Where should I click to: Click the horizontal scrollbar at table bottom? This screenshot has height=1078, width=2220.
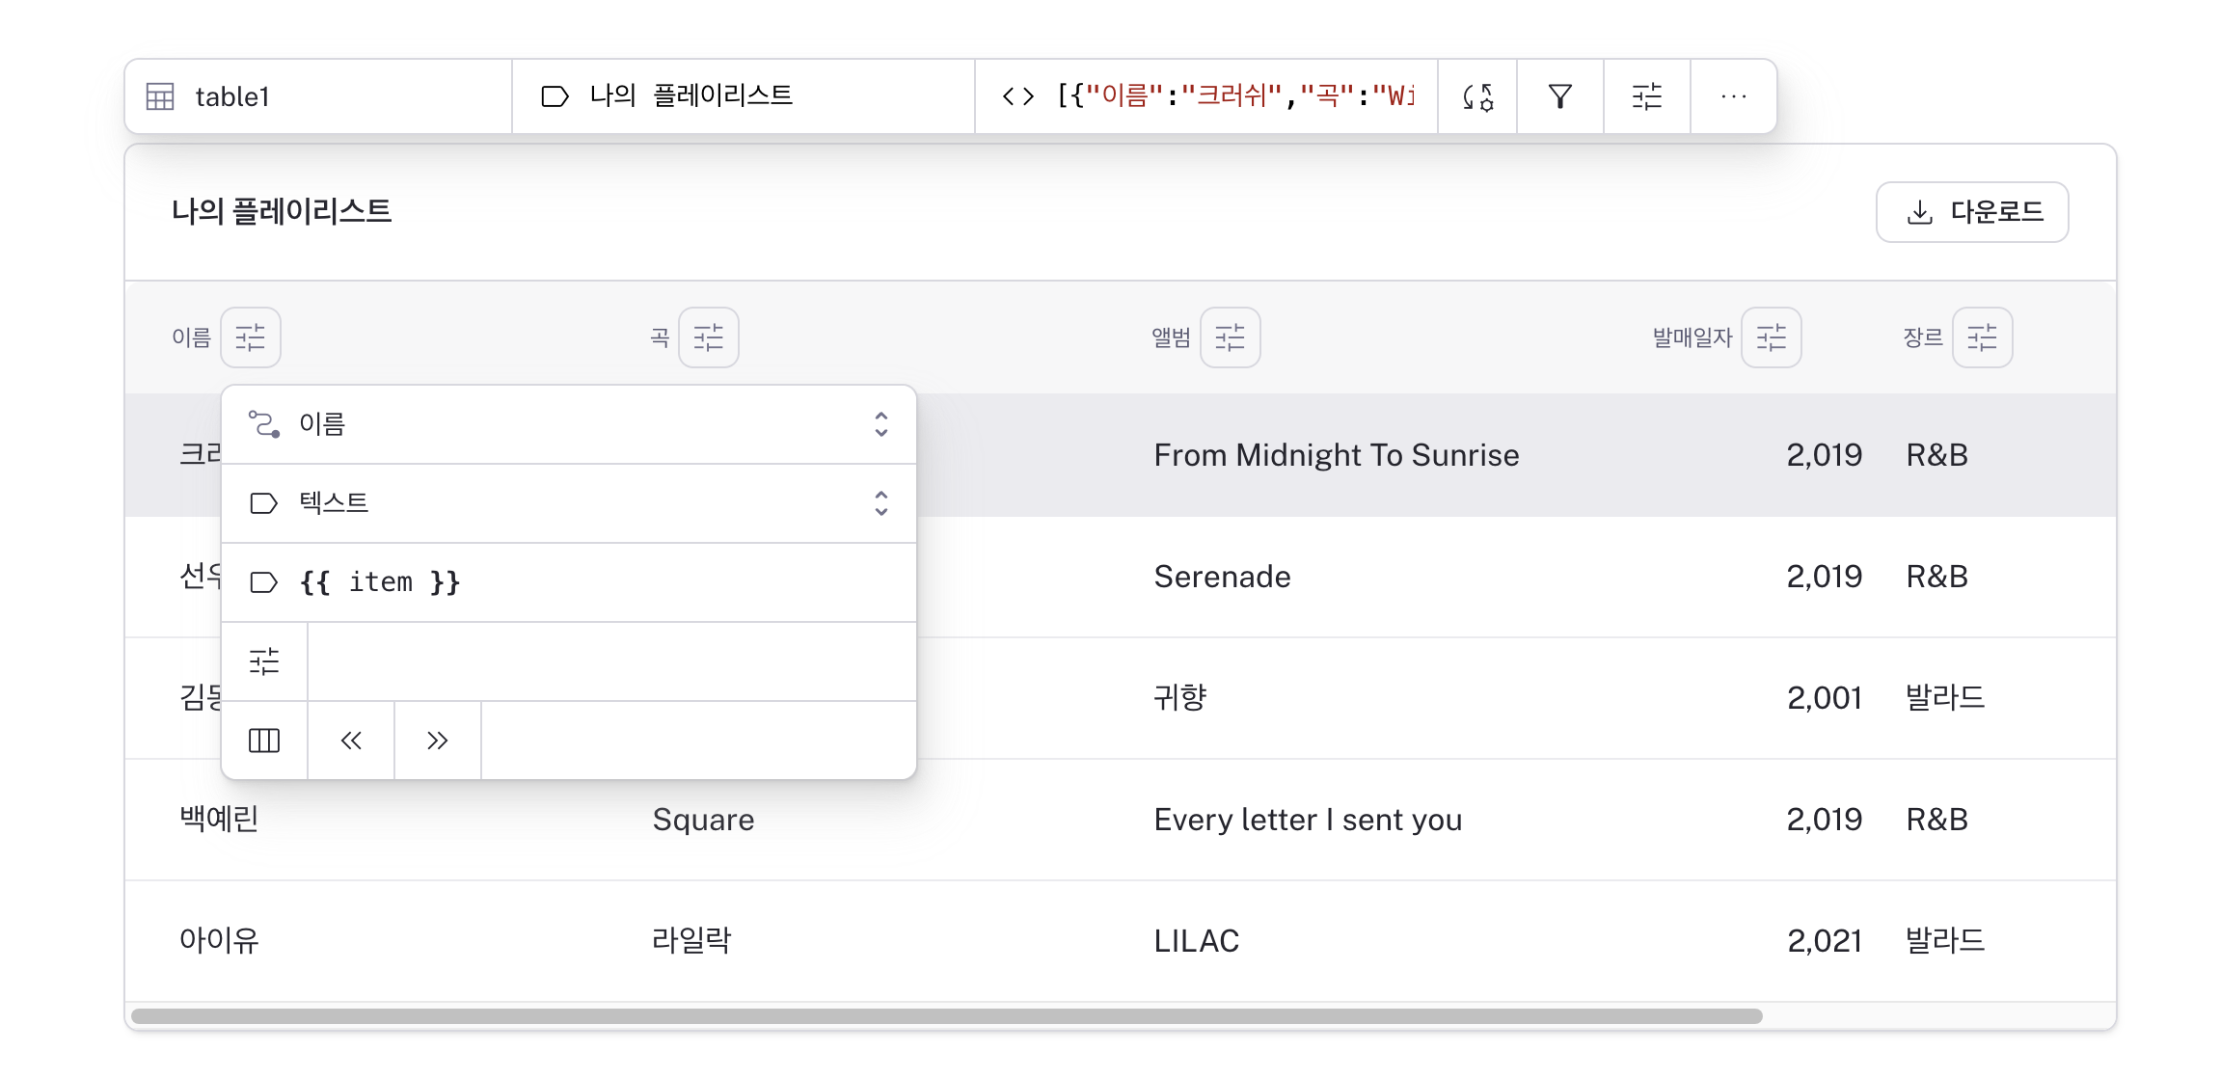pos(947,1016)
